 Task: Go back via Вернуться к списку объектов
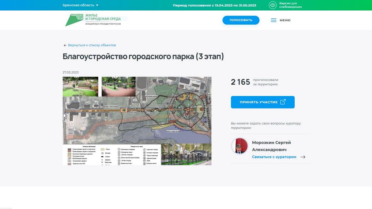pyautogui.click(x=92, y=45)
